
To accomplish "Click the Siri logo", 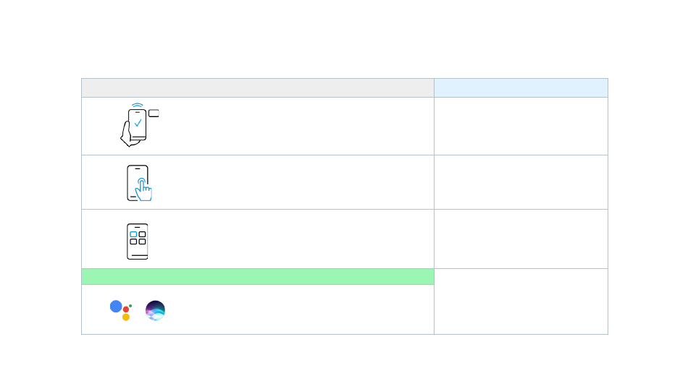I will point(155,310).
